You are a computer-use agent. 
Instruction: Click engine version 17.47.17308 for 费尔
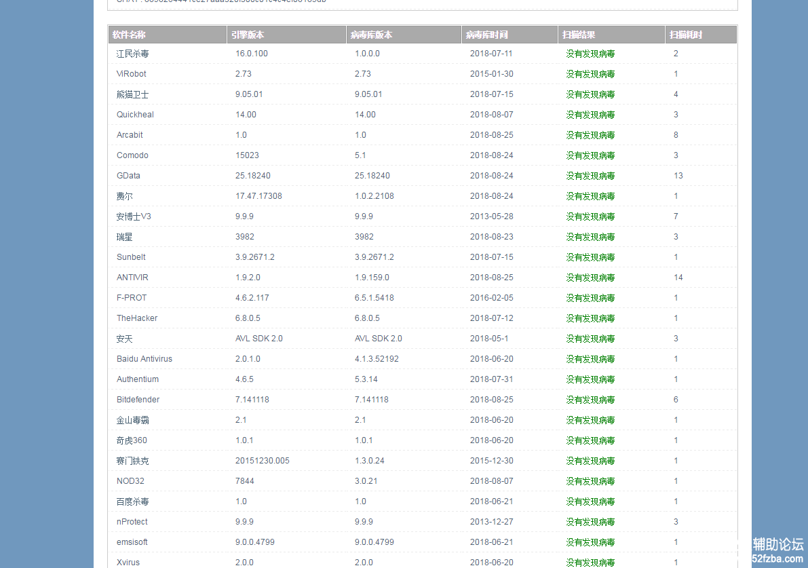click(x=258, y=196)
